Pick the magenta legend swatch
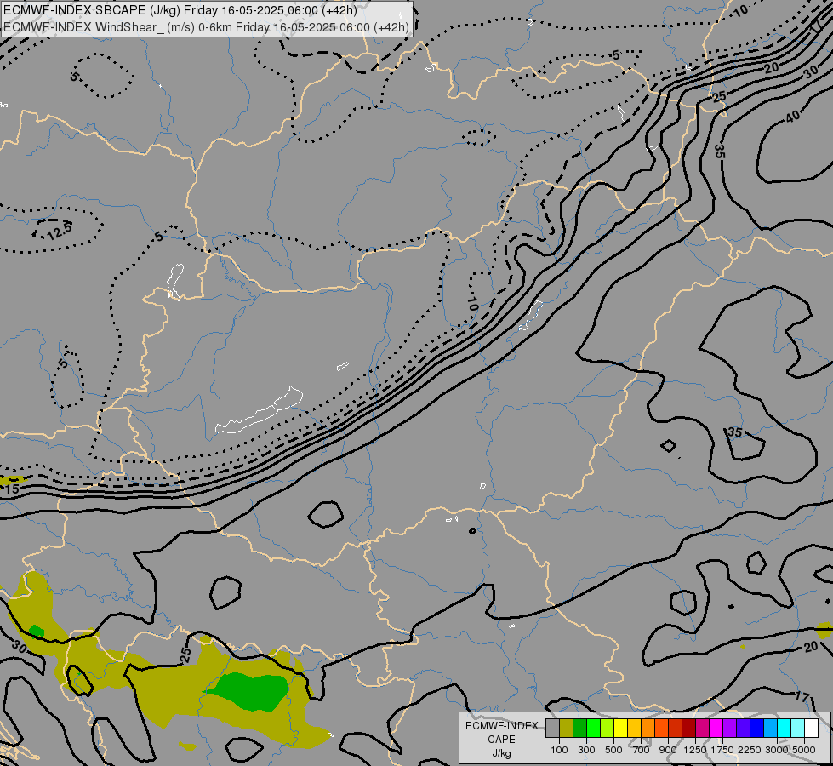Viewport: 833px width, 766px height. click(x=716, y=729)
